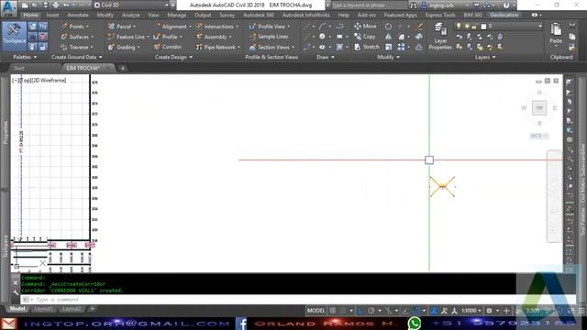587x330 pixels.
Task: Click the Move tool
Action: coord(365,27)
